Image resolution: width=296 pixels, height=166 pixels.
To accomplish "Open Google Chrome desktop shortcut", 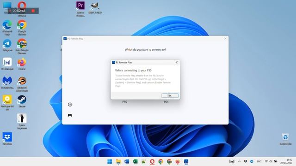I will pos(22,28).
